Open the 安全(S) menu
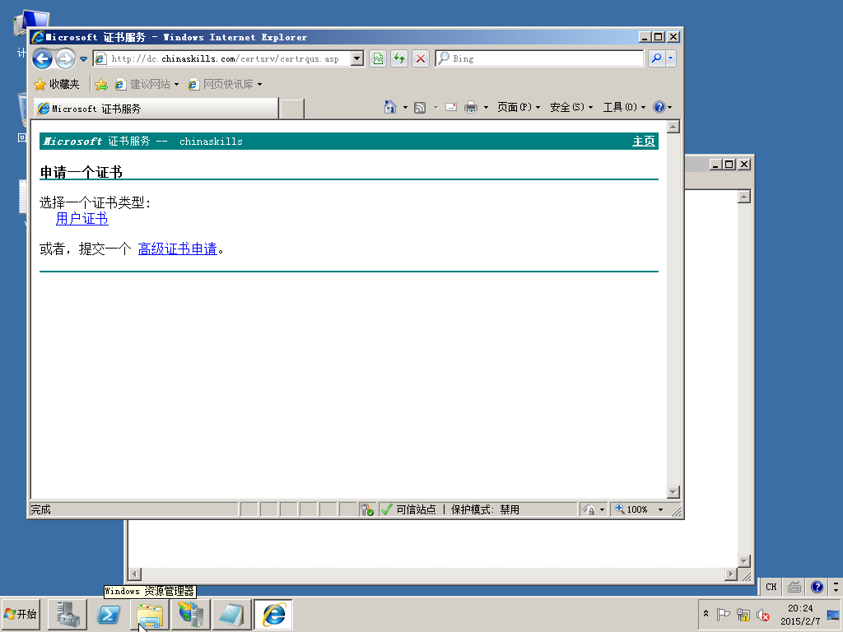843x632 pixels. 571,108
